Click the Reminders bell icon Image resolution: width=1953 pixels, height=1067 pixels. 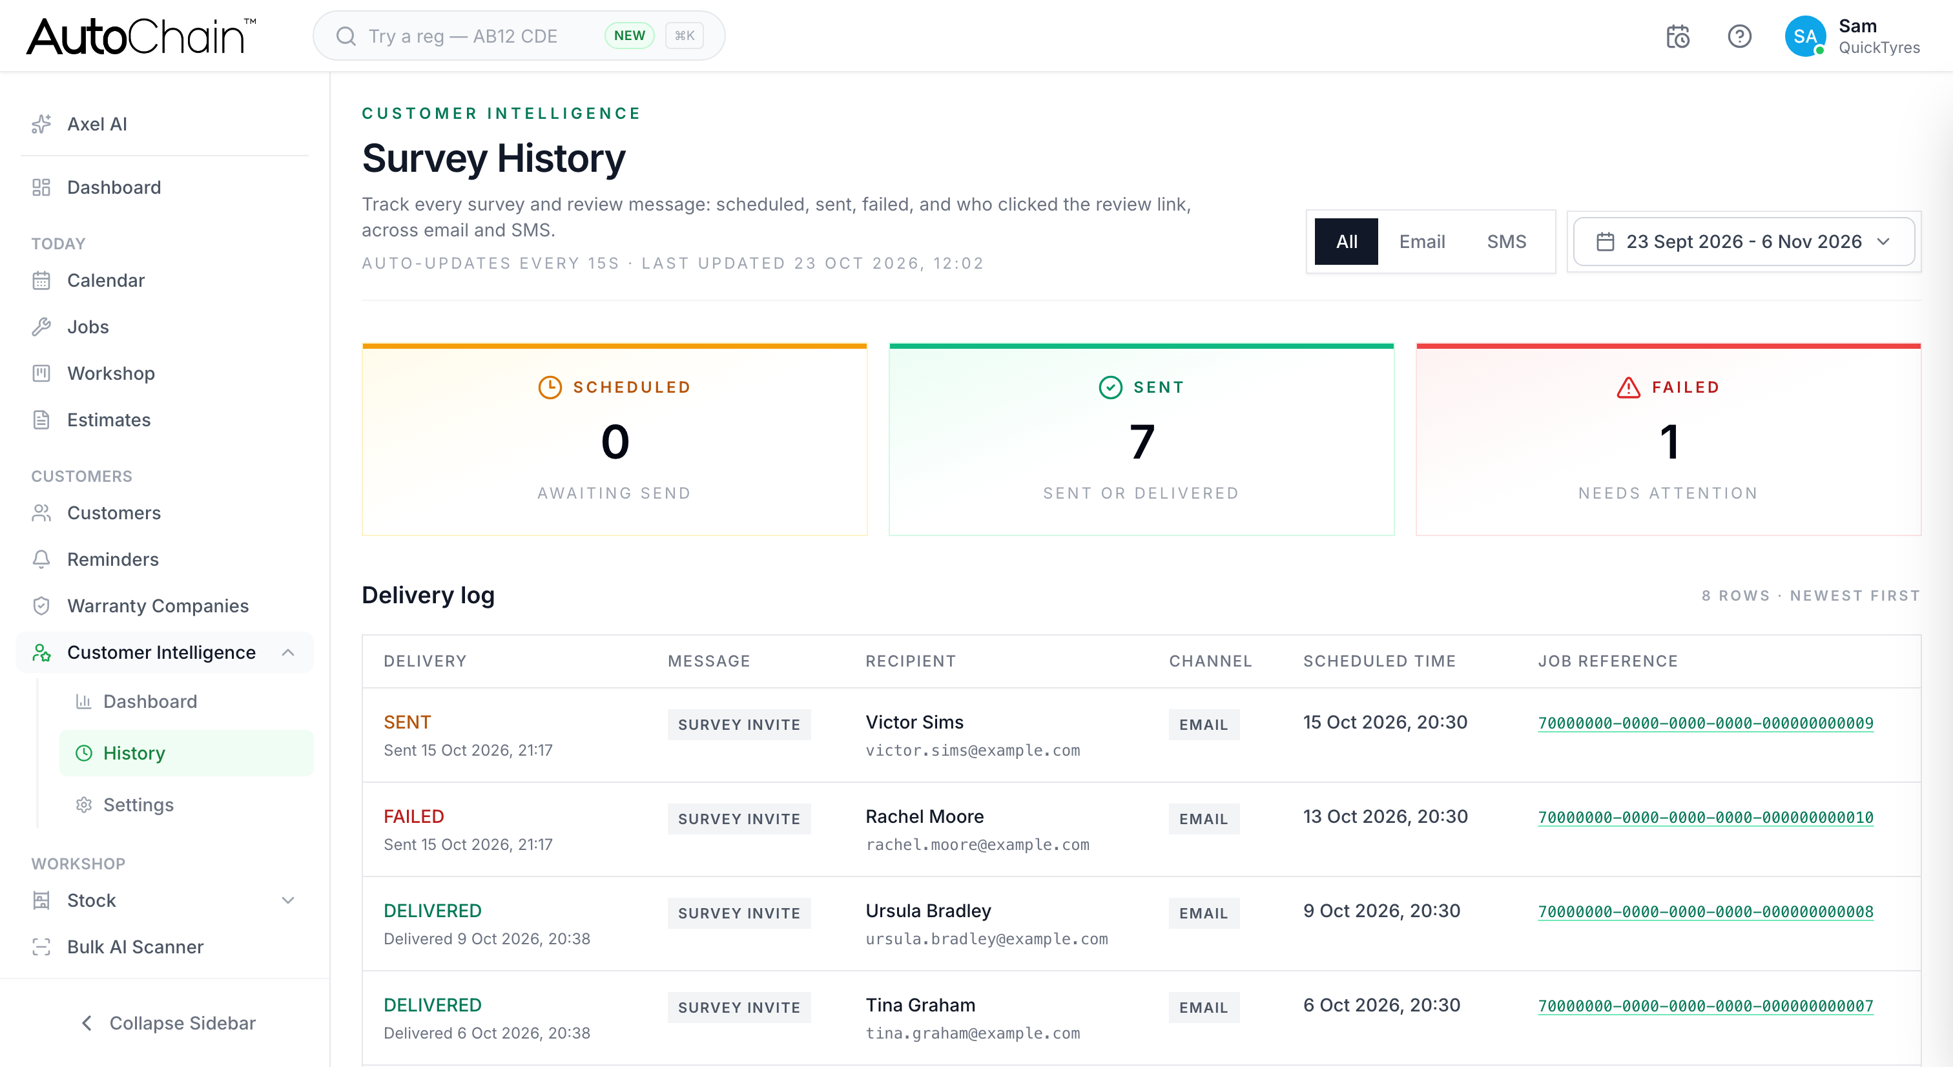point(42,559)
